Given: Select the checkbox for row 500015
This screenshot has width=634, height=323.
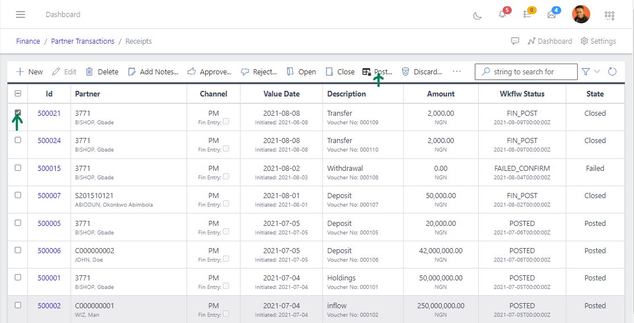Looking at the screenshot, I should click(x=18, y=168).
